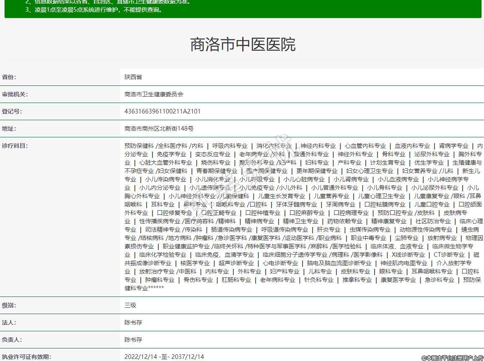Click the 级别 row label
The height and width of the screenshot is (361, 484).
(x=9, y=305)
